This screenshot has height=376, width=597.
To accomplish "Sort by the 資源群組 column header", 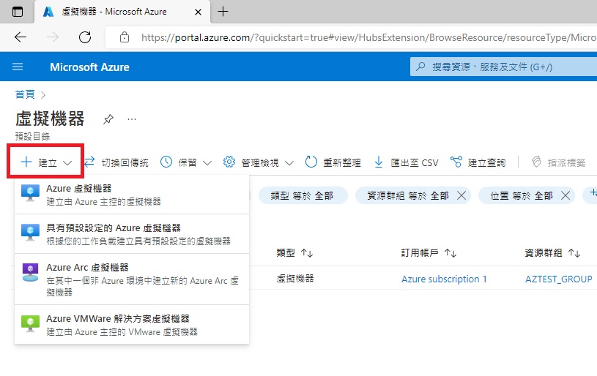I will click(x=552, y=253).
